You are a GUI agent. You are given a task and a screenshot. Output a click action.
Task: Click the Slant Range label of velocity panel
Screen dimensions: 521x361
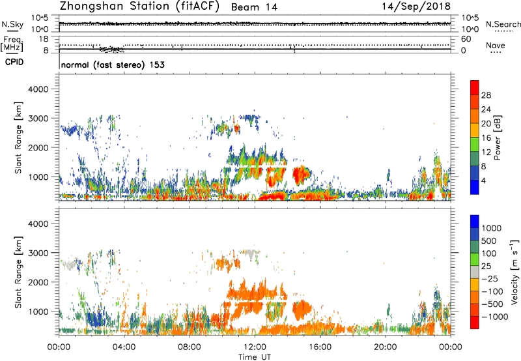18,272
